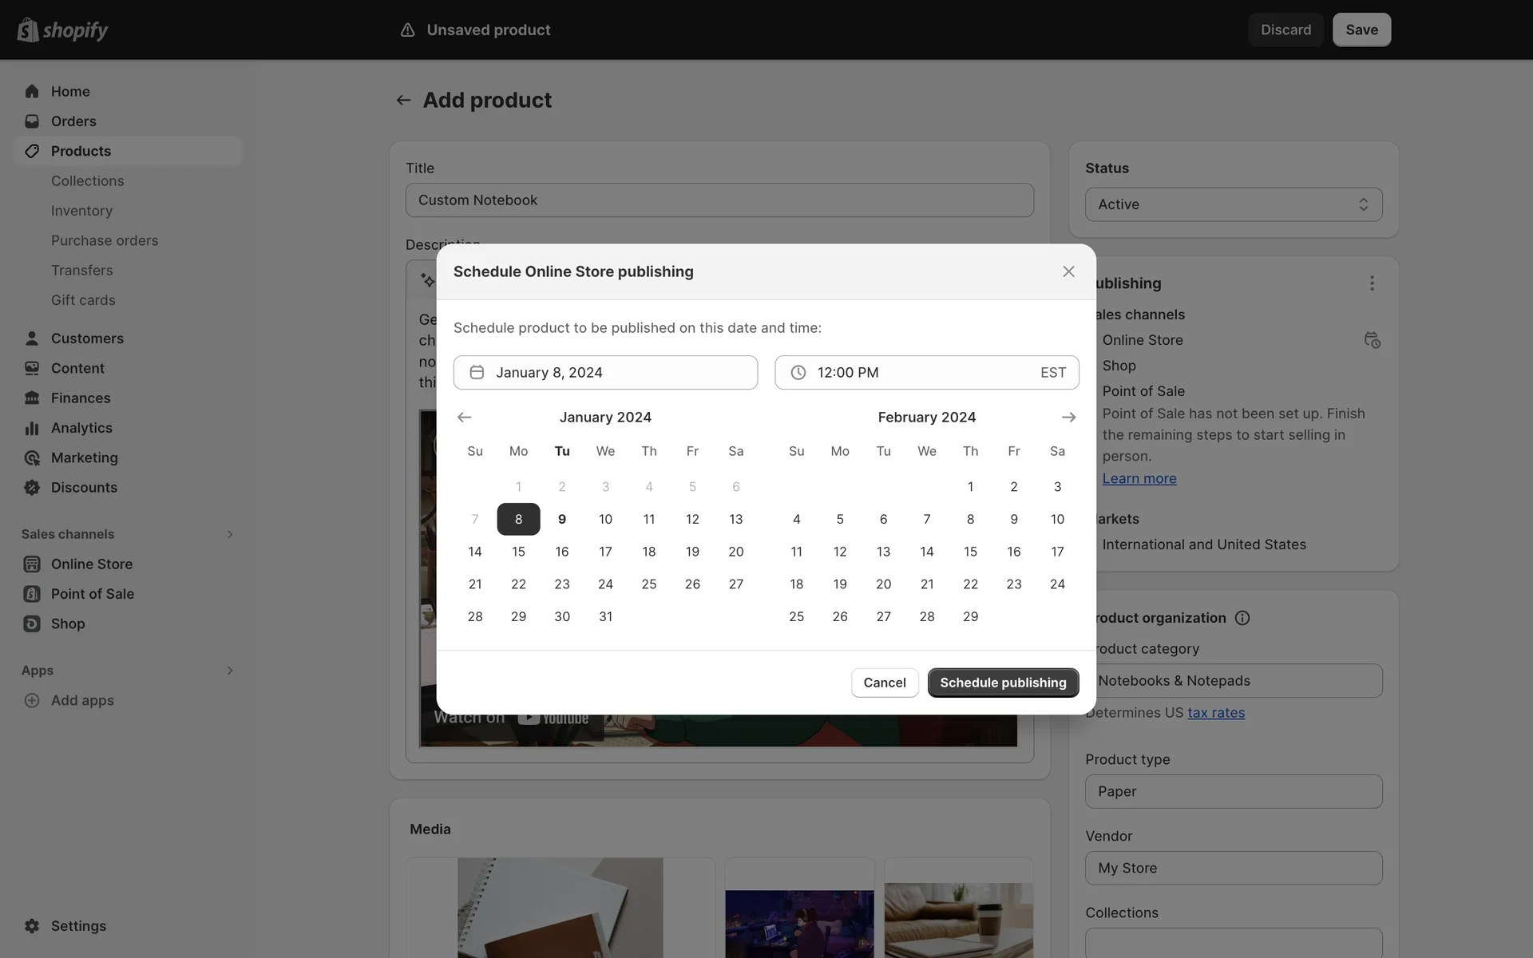Click the previous month arrow in calendar
The height and width of the screenshot is (958, 1533).
(x=464, y=418)
